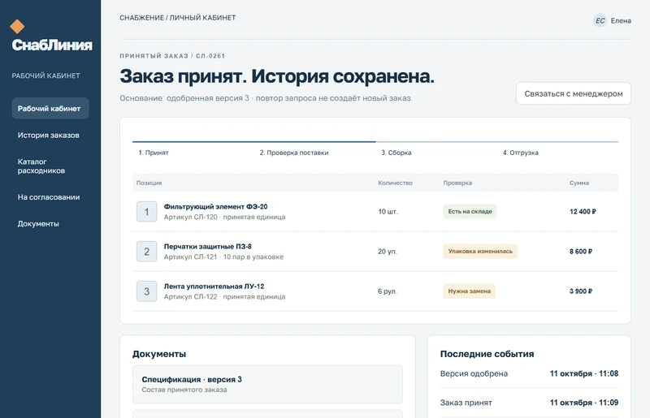The height and width of the screenshot is (418, 650).
Task: Click the Нужна замена status badge
Action: [x=470, y=291]
